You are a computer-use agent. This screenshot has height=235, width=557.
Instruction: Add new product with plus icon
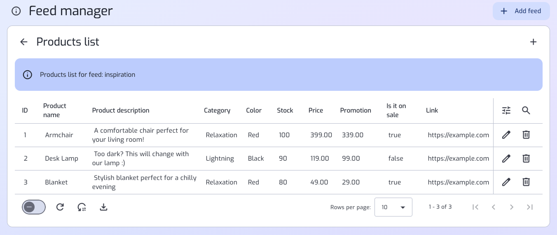click(534, 42)
